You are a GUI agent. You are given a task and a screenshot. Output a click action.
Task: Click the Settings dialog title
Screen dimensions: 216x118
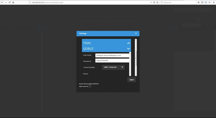83,33
